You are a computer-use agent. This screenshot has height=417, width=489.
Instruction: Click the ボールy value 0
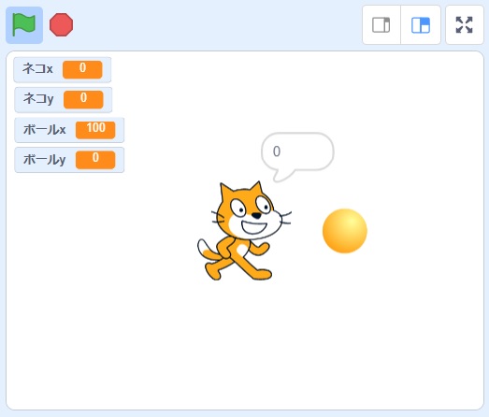[x=95, y=160]
